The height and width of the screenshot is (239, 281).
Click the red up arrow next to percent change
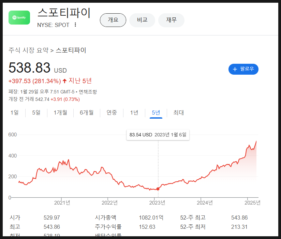point(64,81)
